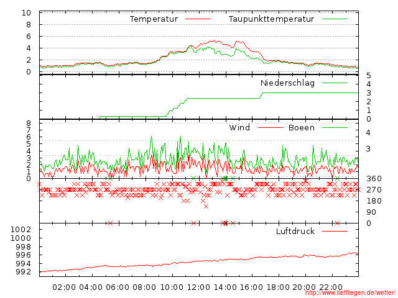
Task: Click the 998 pressure axis value
Action: (24, 246)
